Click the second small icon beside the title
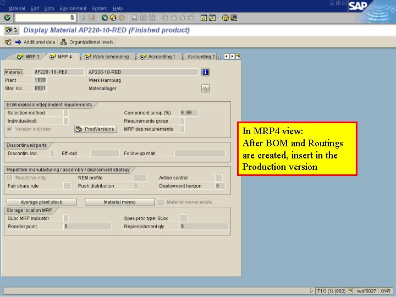Viewport: 396px width, 297px height. pyautogui.click(x=15, y=30)
